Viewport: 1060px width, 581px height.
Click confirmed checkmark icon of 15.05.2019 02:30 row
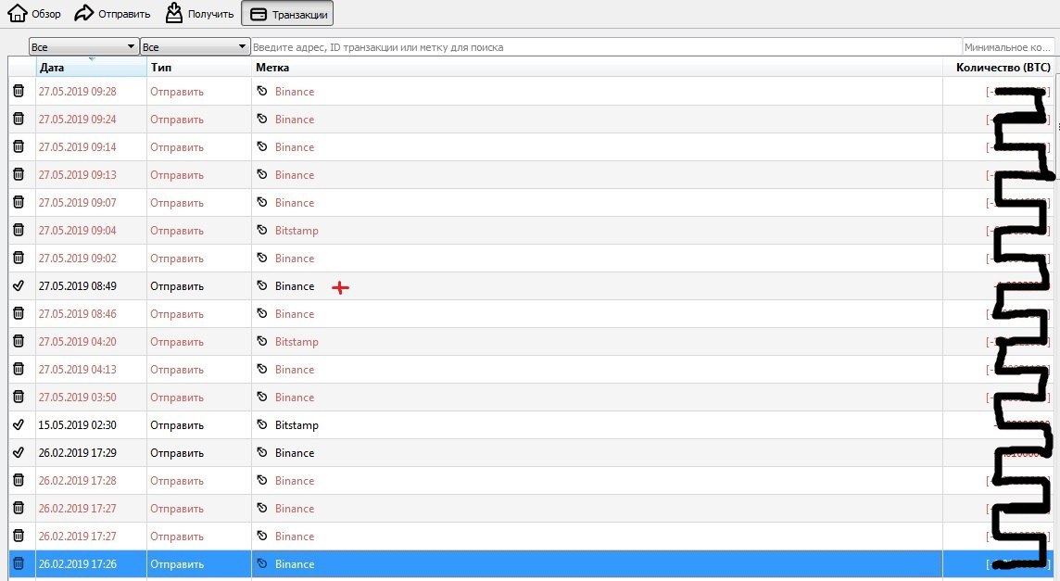[19, 424]
